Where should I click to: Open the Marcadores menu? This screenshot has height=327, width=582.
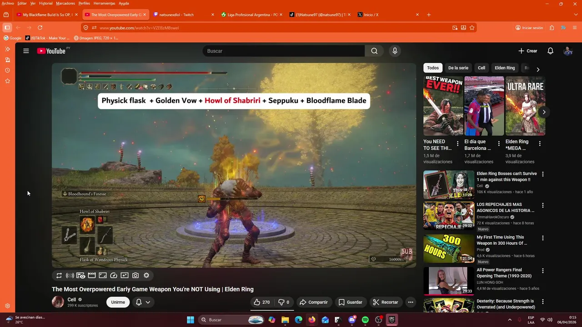[65, 3]
